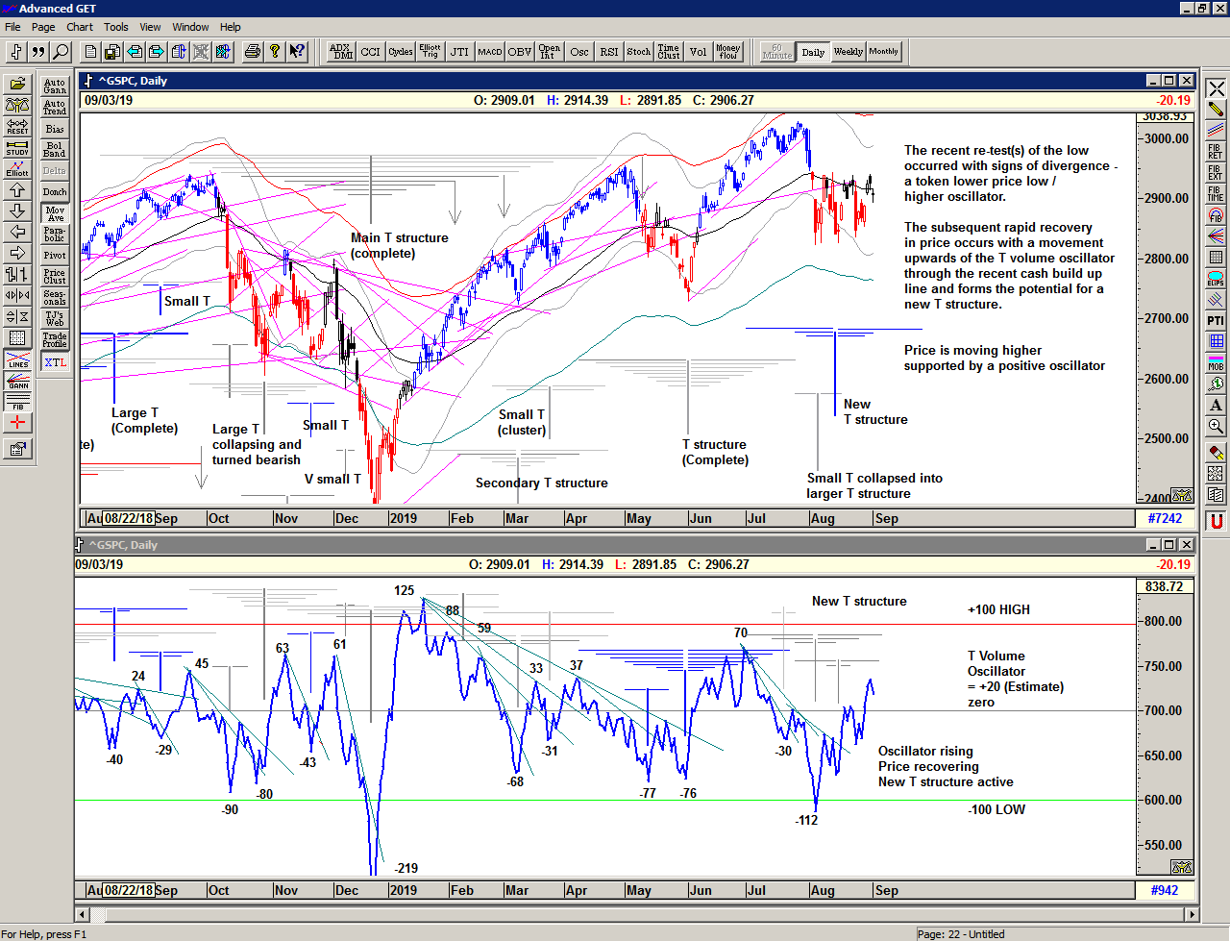Click the RESET chart icon
The height and width of the screenshot is (941, 1230).
[17, 126]
